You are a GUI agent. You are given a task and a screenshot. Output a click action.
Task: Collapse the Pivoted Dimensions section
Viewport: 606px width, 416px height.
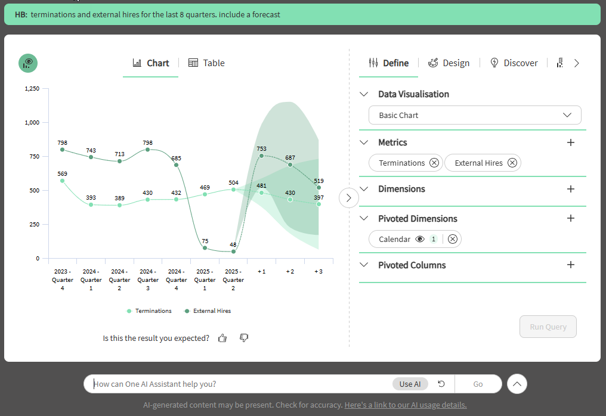364,219
